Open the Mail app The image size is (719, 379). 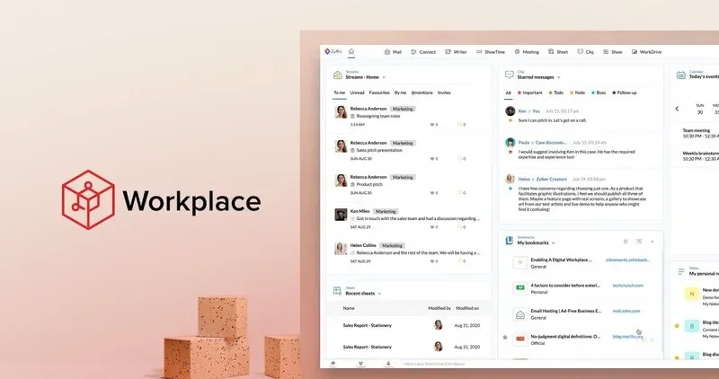click(393, 52)
